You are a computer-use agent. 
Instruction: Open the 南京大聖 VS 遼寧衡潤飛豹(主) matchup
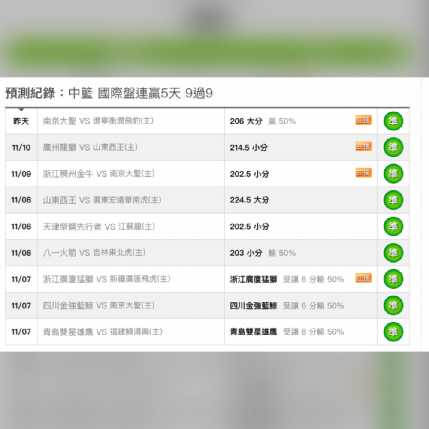pos(98,121)
